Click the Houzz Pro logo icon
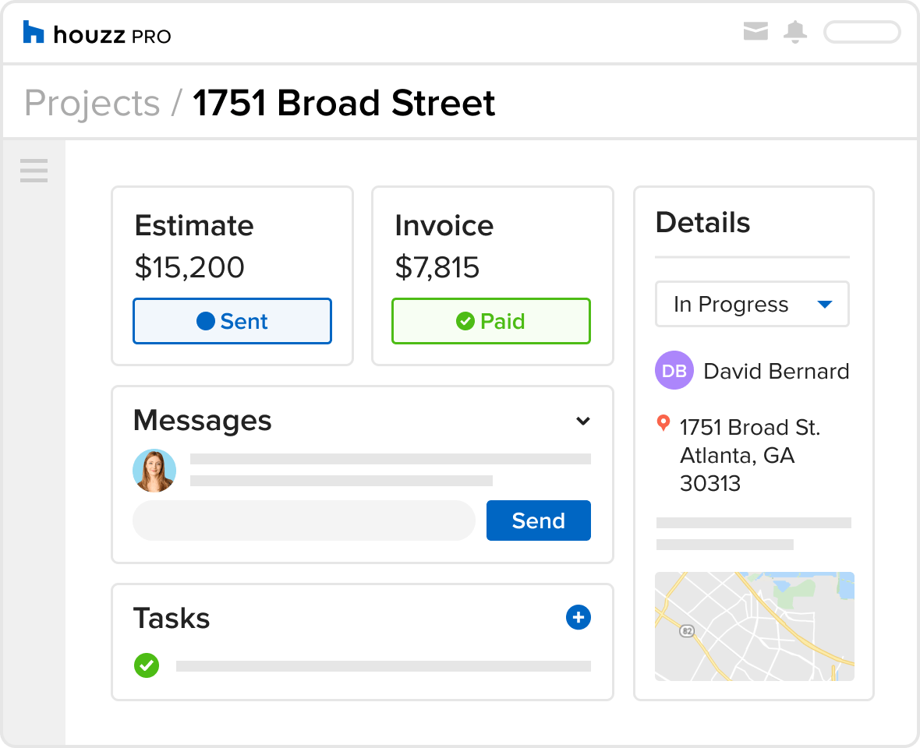The height and width of the screenshot is (748, 920). 34,33
